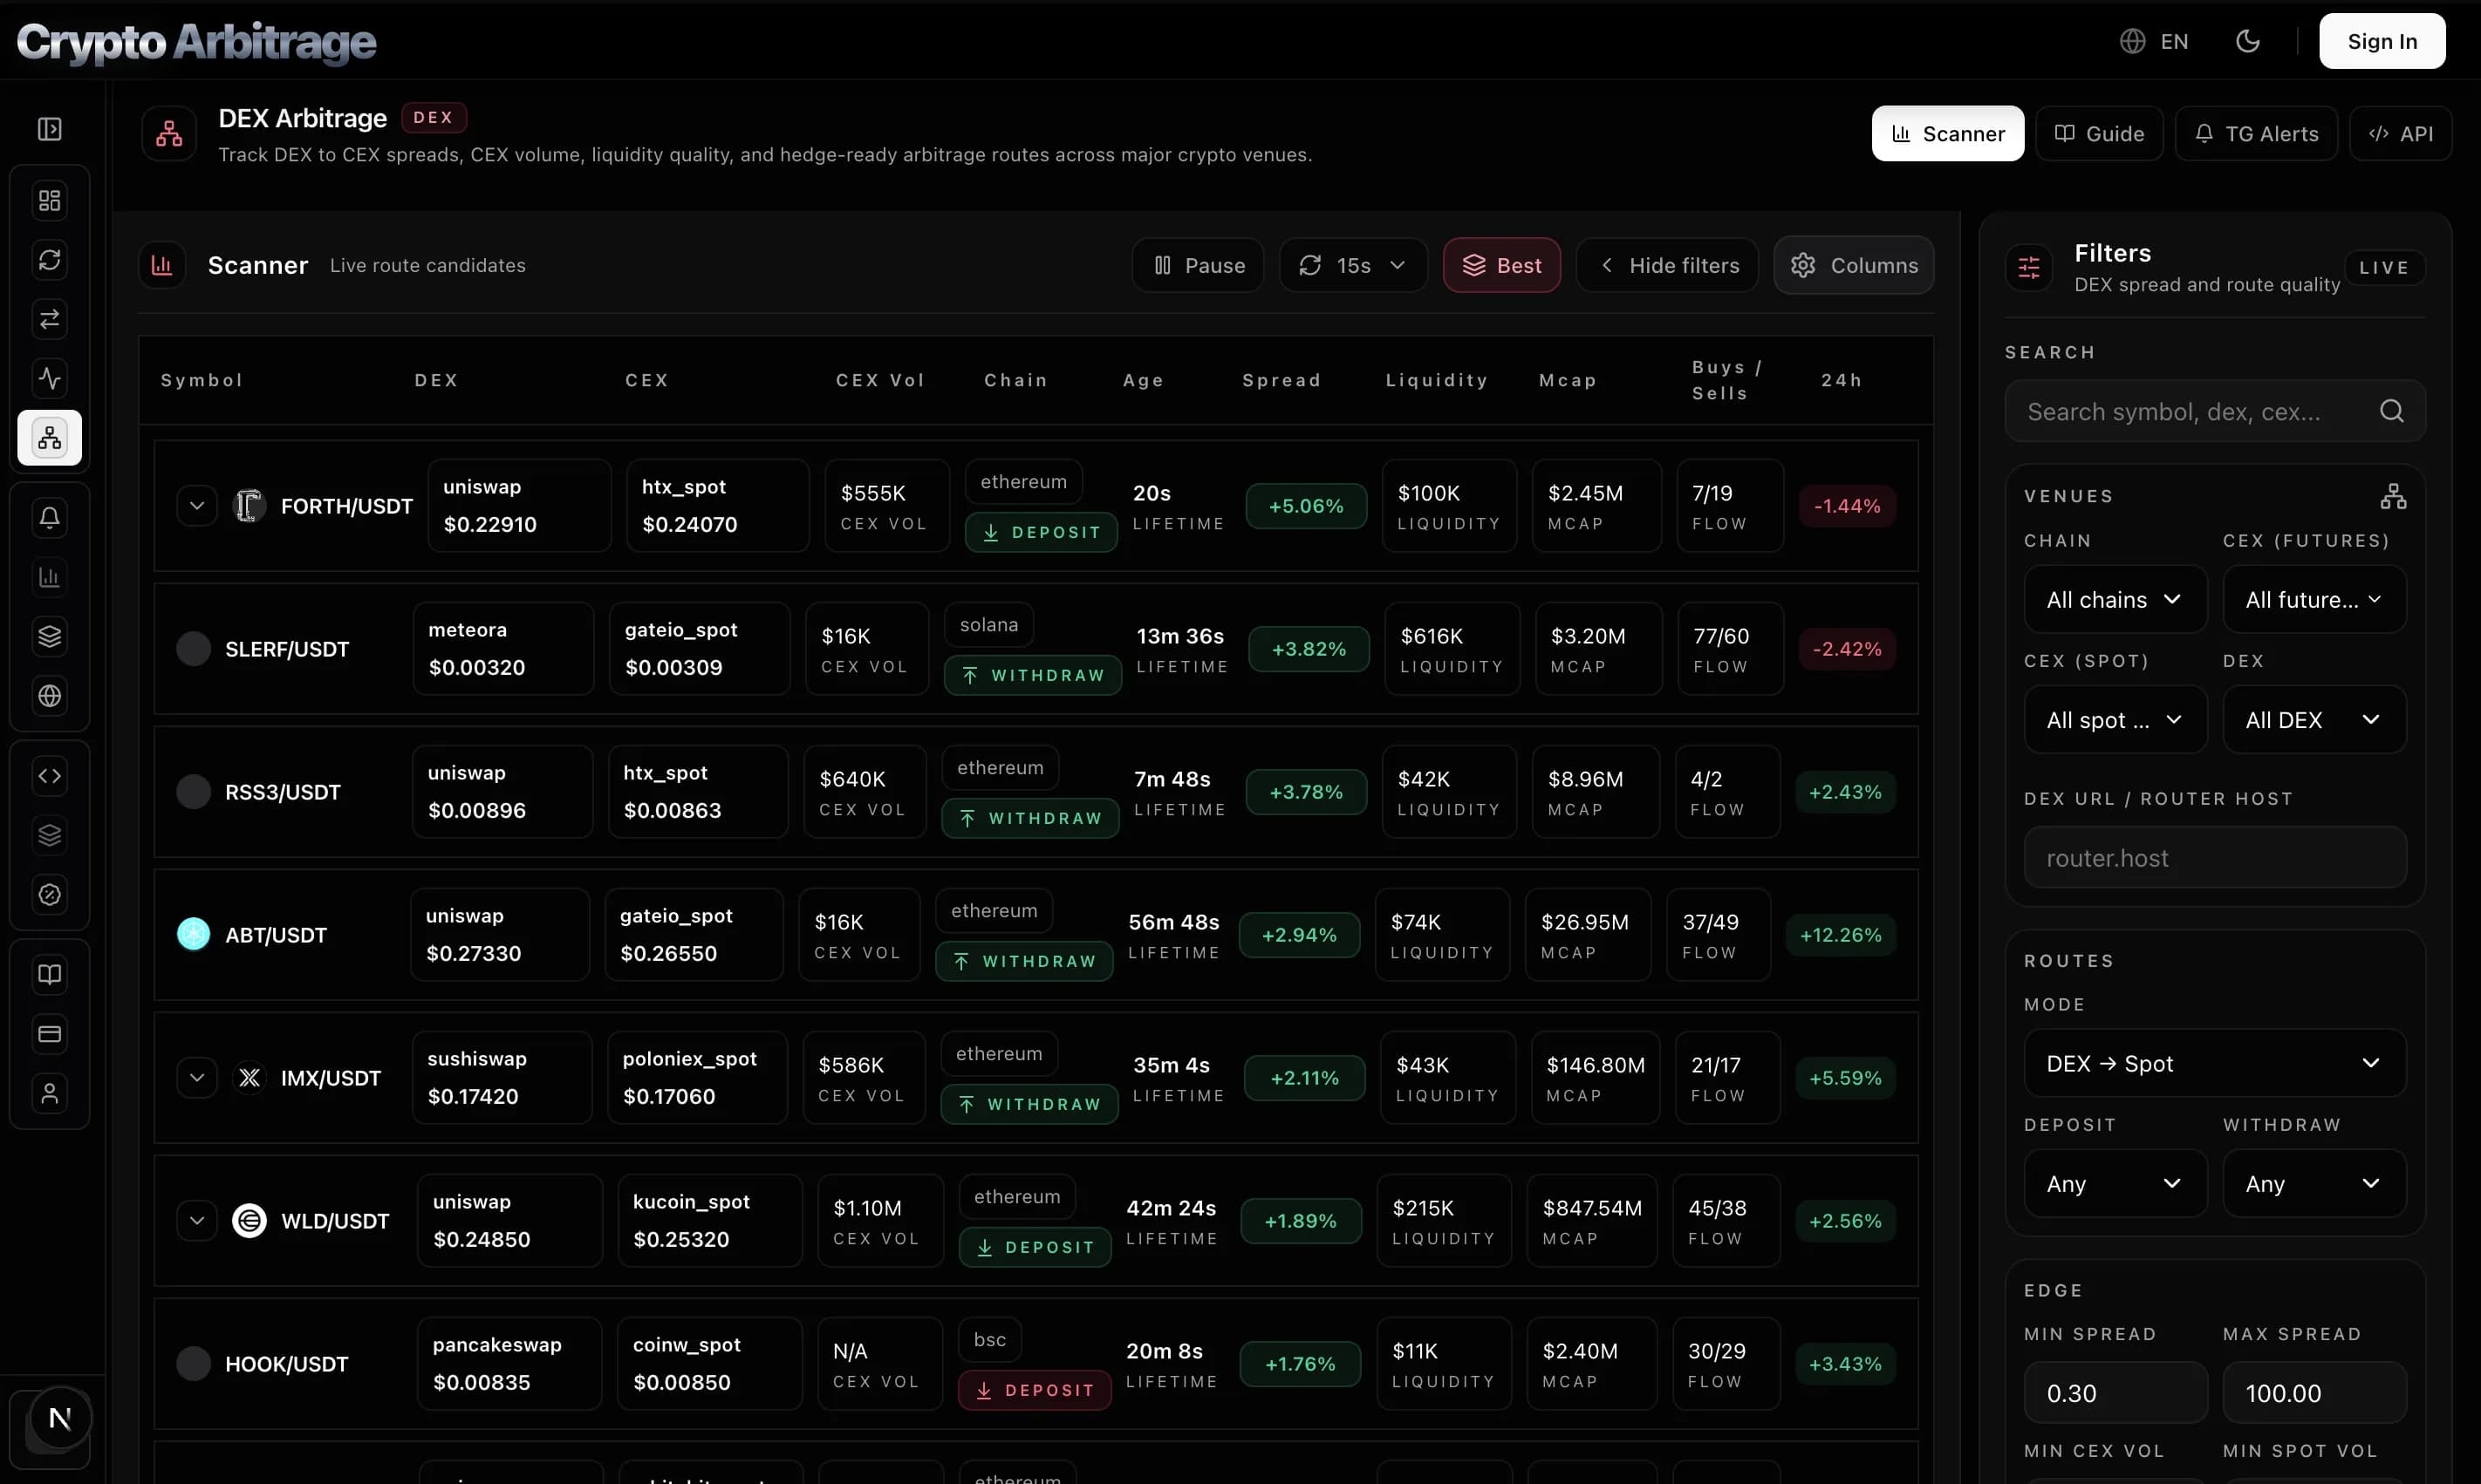The width and height of the screenshot is (2481, 1484).
Task: Click the DEX Arbitrage header network icon
Action: (169, 133)
